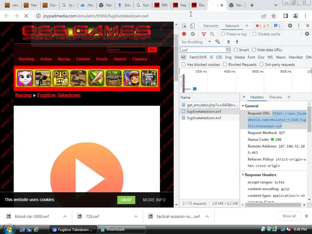Bookmark this tab with star
The height and width of the screenshot is (234, 312).
click(x=274, y=16)
